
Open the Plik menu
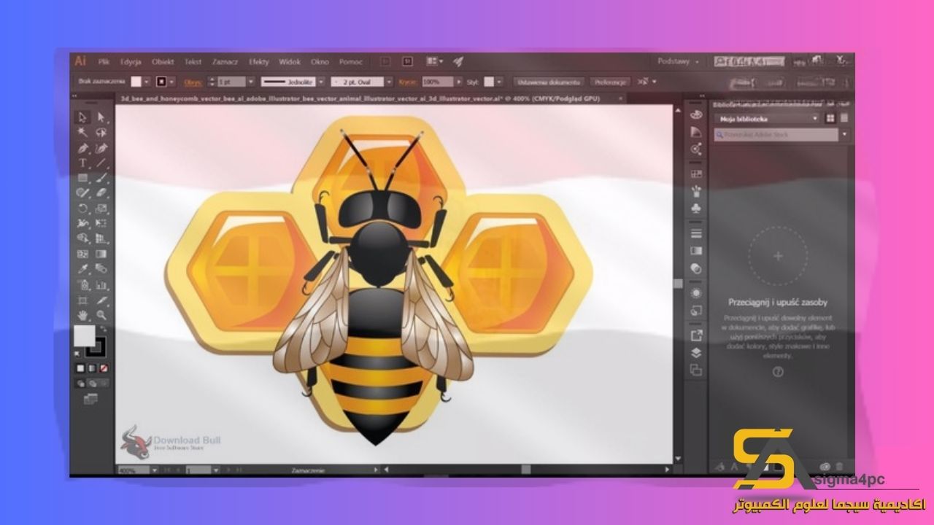[104, 62]
